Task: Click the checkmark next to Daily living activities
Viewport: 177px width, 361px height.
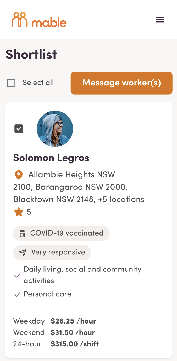Action: pos(17,275)
